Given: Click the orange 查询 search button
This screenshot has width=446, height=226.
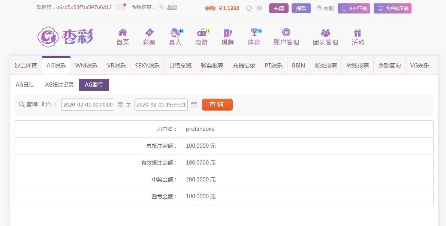Looking at the screenshot, I should tap(217, 105).
